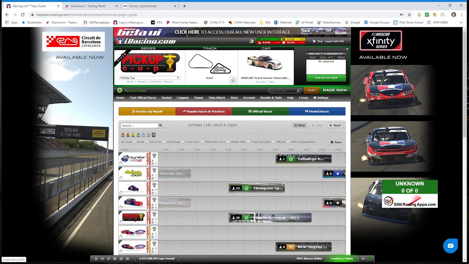Open the blue chat bubble widget
Viewport: 469px width, 264px height.
point(450,246)
